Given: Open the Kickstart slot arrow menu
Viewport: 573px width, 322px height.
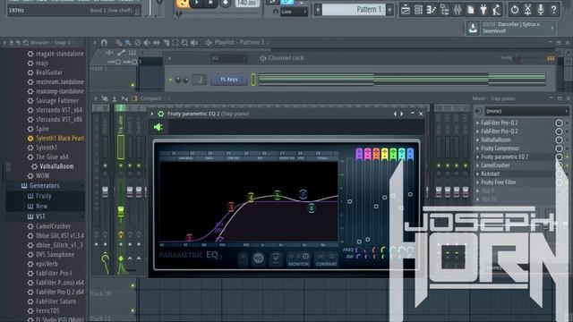Looking at the screenshot, I should click(x=477, y=174).
